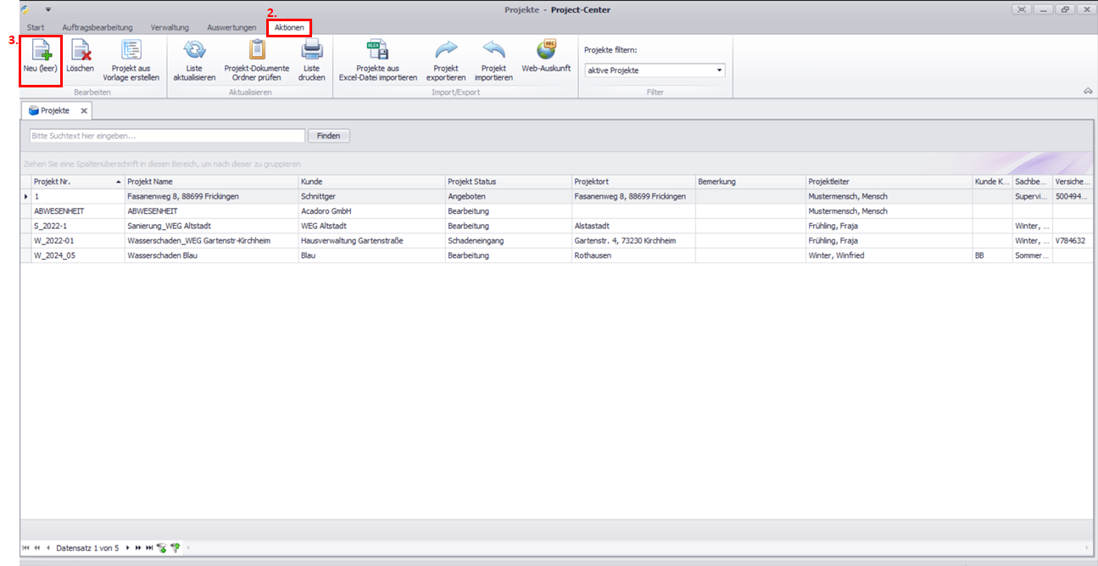Click Projekt-Dokumente Ordner prüfen
1098x566 pixels.
(x=256, y=59)
